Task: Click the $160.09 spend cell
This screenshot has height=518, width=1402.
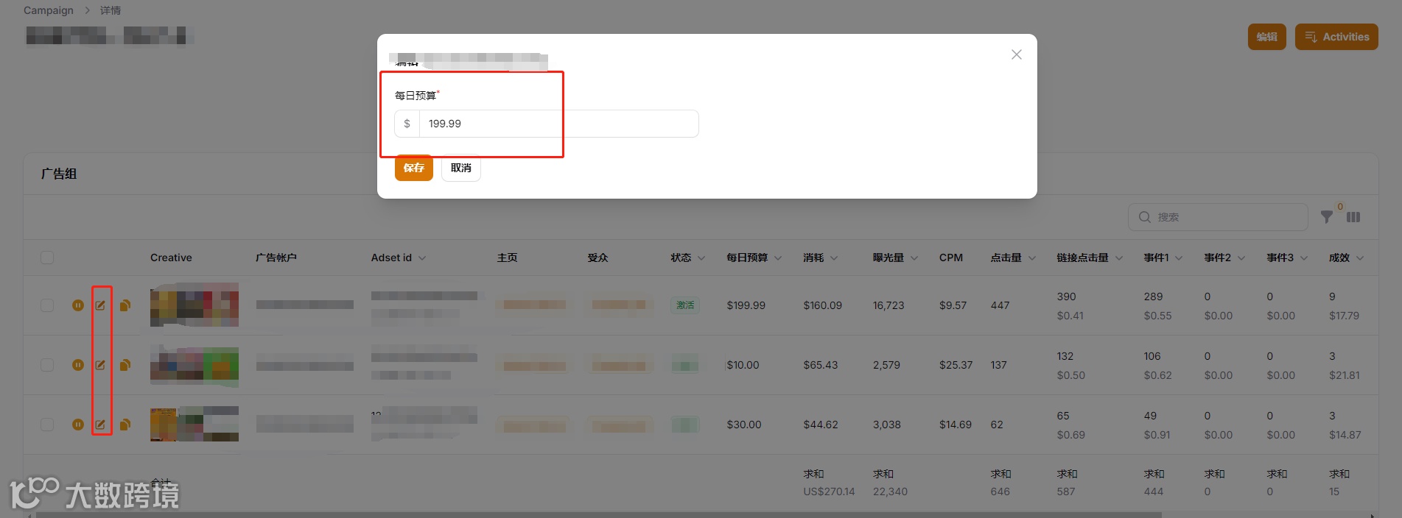Action: 822,305
